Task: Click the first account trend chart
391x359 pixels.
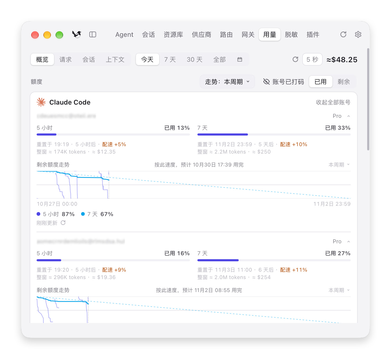Action: coord(194,185)
